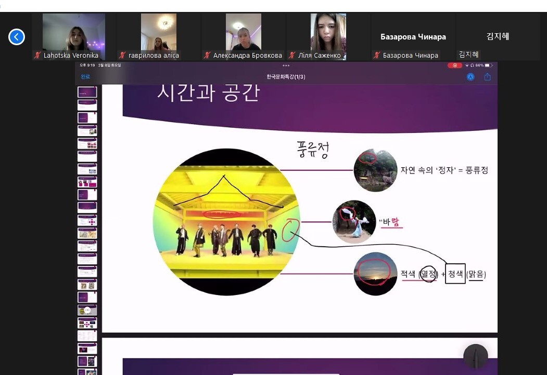The image size is (547, 375).
Task: Tap the three-dot multitasking handle above the document
Action: pos(286,65)
